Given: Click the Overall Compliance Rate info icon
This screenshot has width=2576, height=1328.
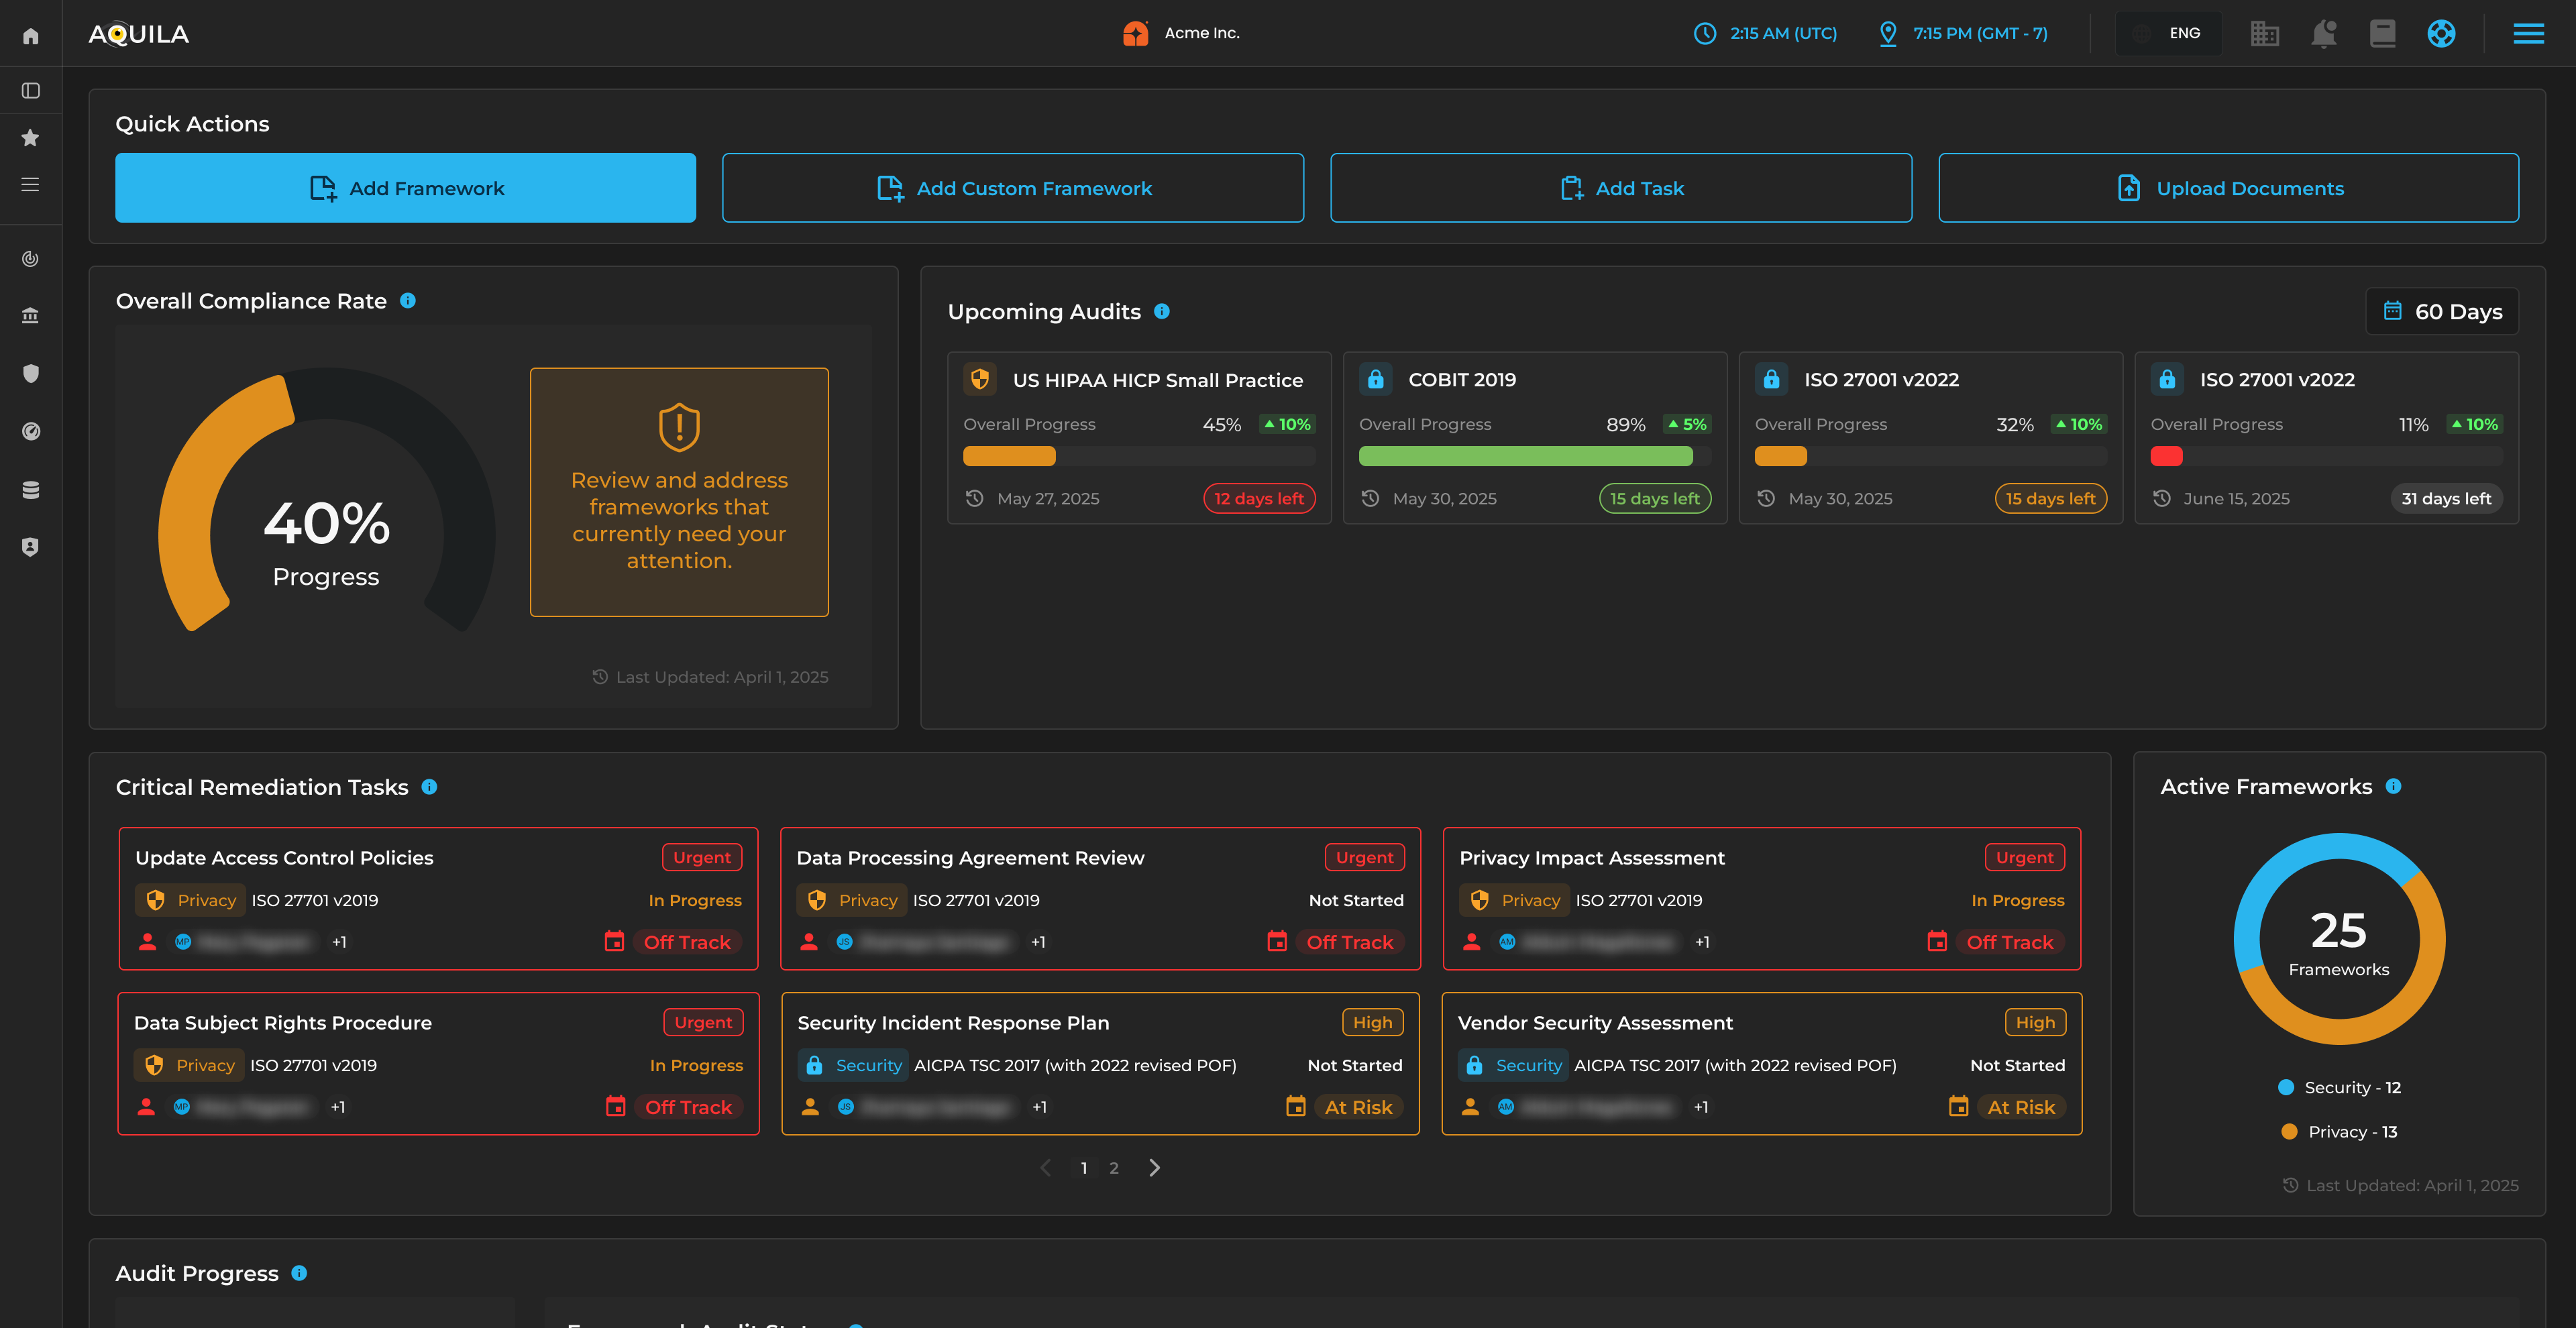Looking at the screenshot, I should coord(408,301).
